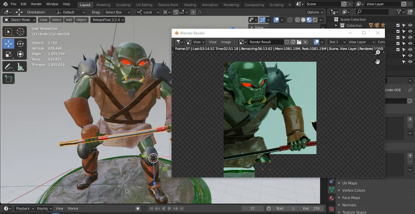Hide Collection with its eye icon
The width and height of the screenshot is (415, 214).
pos(410,26)
